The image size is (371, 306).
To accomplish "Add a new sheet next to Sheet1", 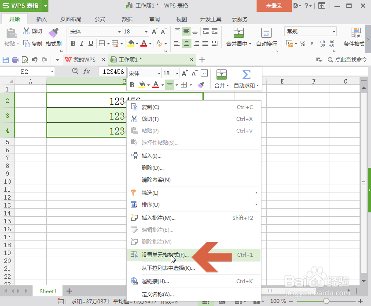I will 69,291.
